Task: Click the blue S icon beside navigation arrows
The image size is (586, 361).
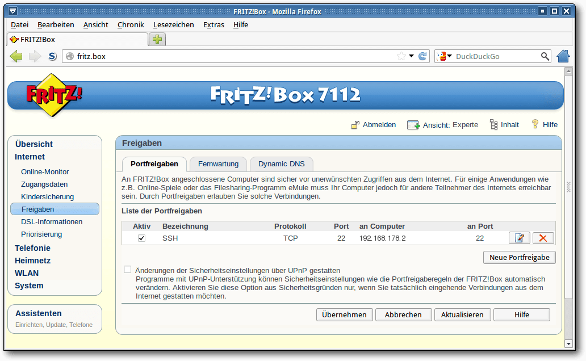Action: (x=53, y=56)
